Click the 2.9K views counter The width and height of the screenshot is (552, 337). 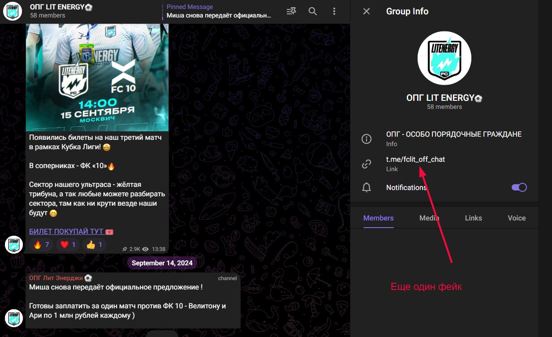click(x=135, y=249)
